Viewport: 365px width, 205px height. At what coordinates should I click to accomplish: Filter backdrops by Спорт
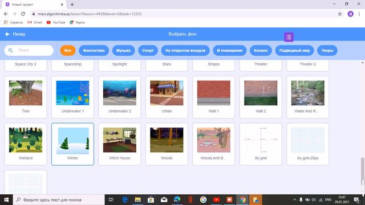148,51
